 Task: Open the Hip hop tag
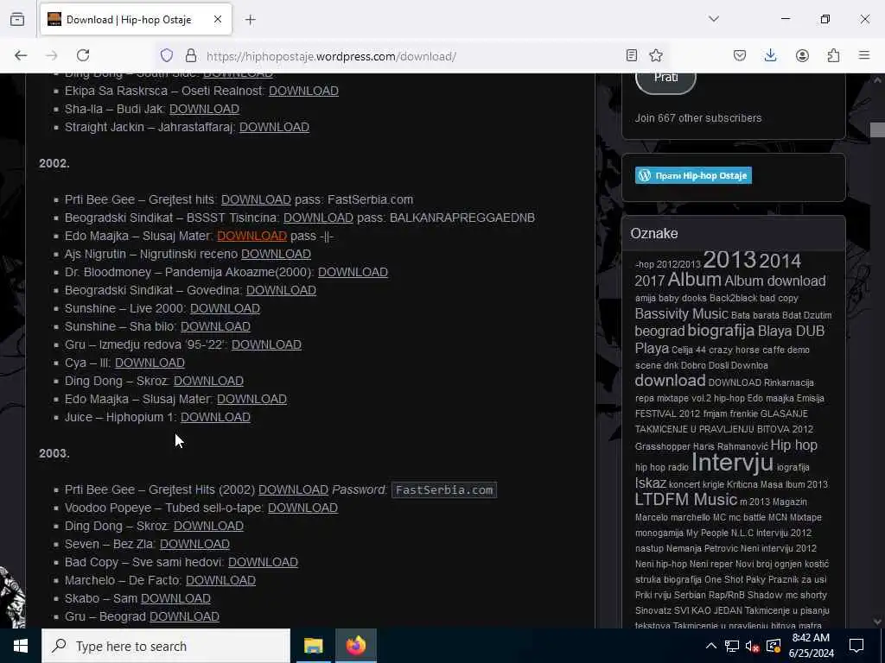coord(793,445)
